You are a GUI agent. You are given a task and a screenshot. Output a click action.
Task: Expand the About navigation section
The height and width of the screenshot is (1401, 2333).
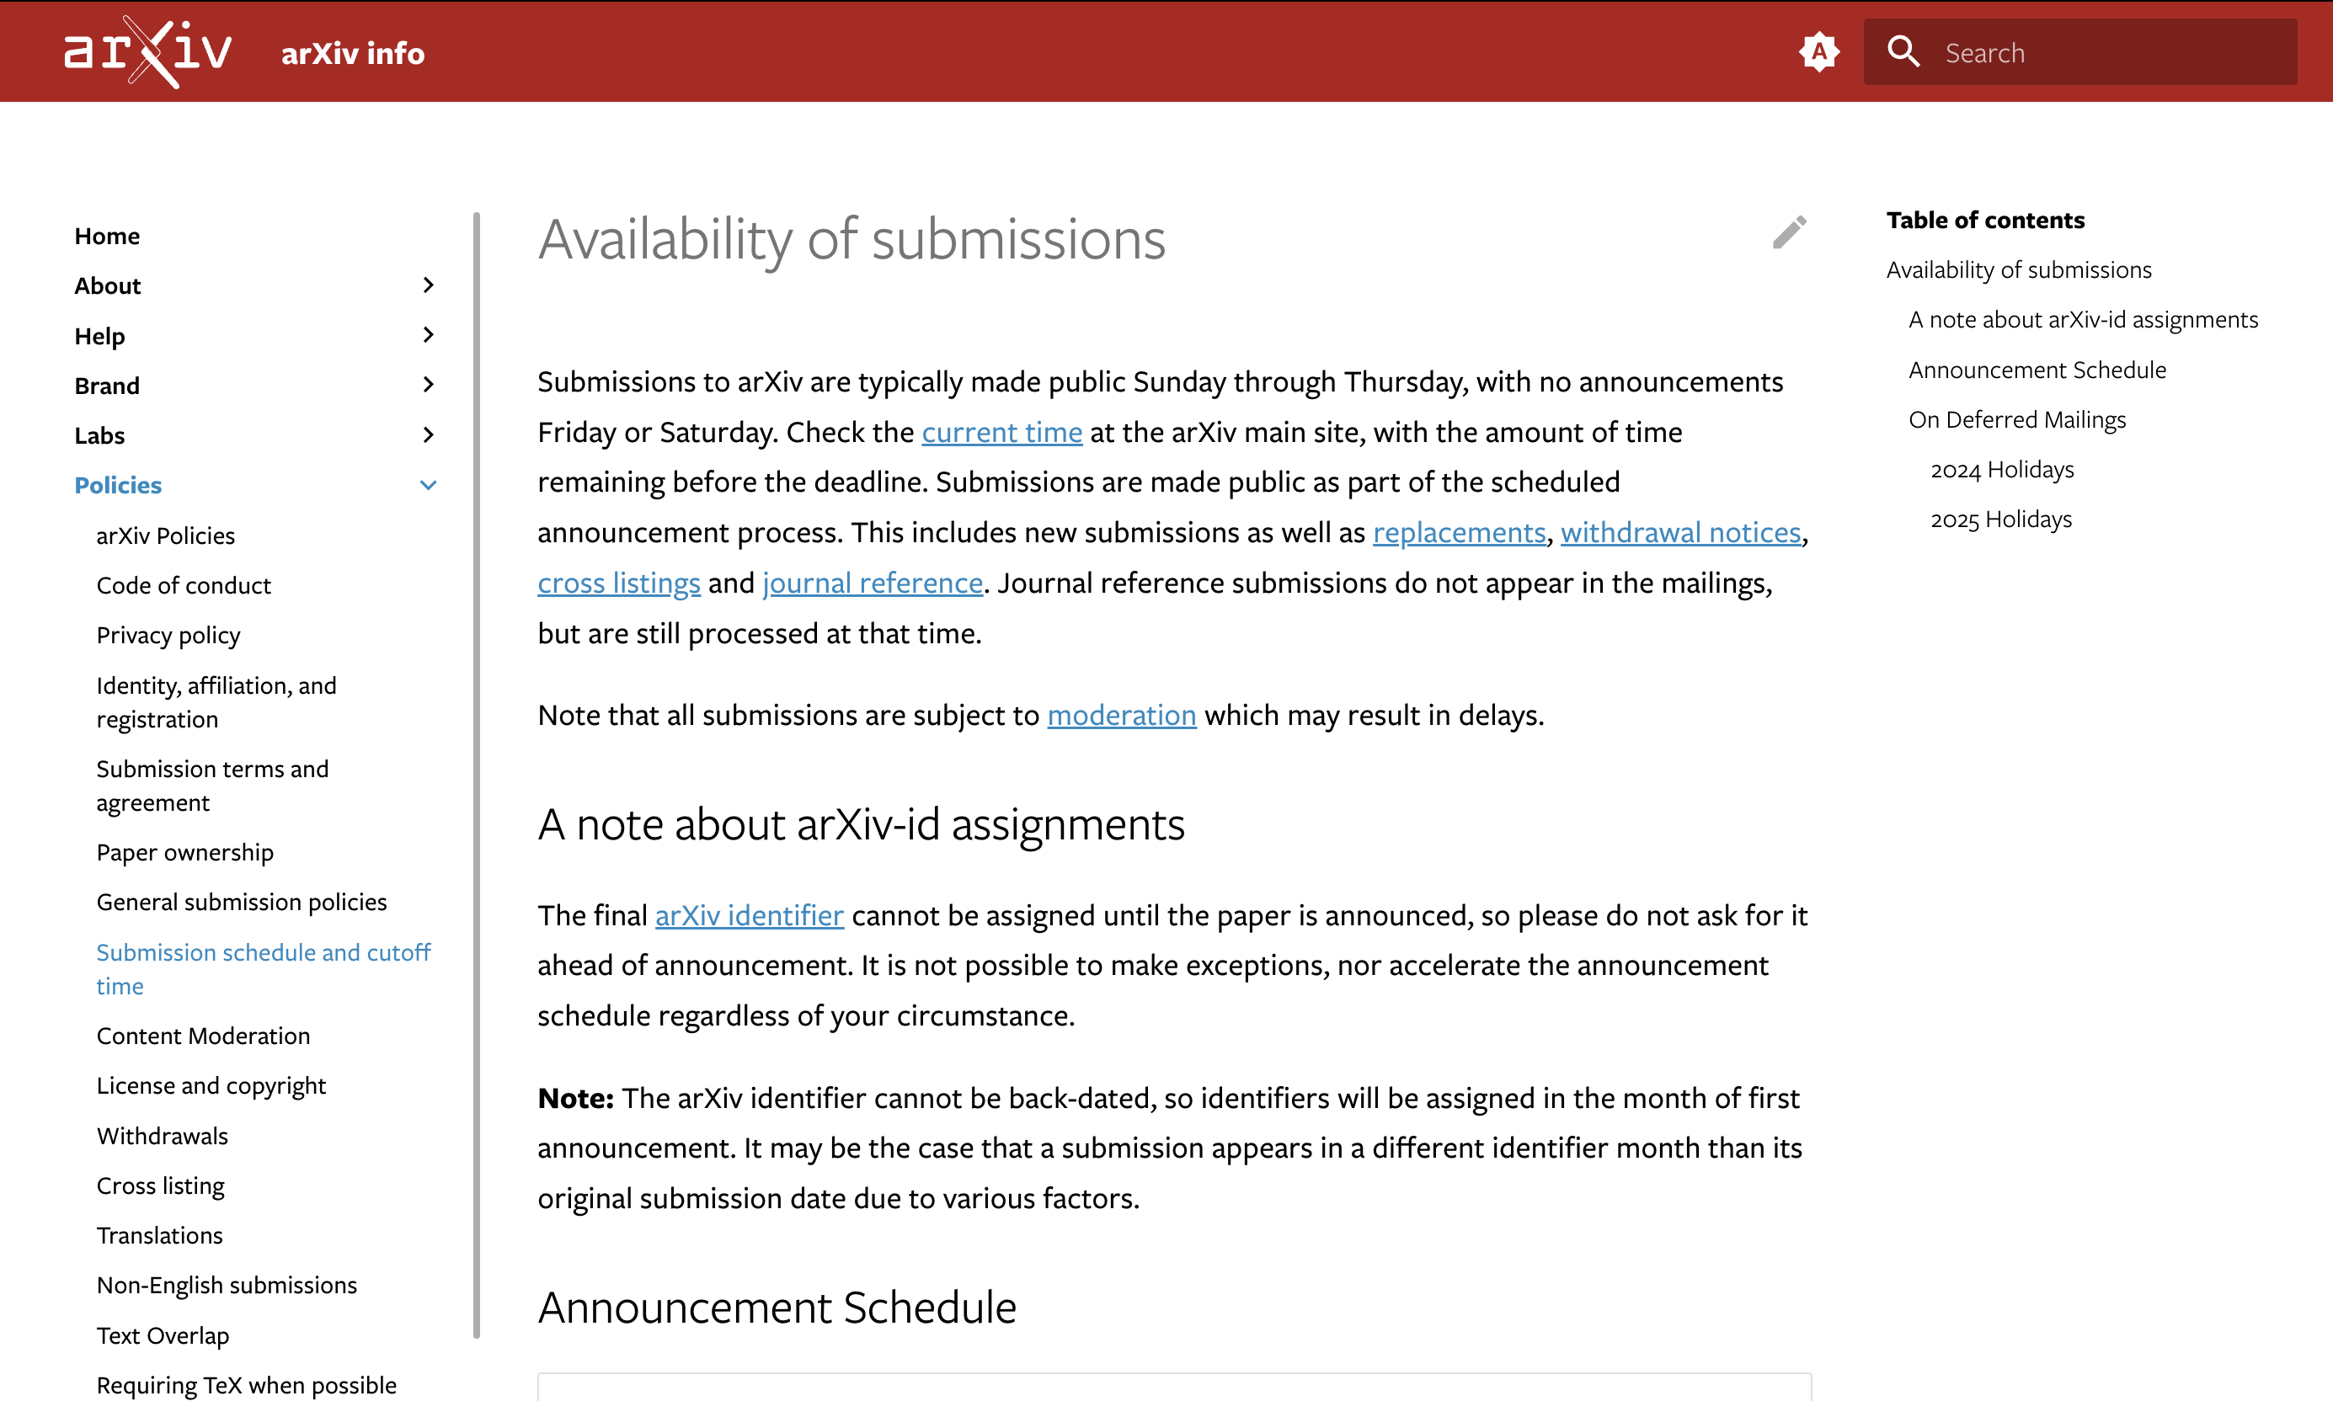(429, 285)
